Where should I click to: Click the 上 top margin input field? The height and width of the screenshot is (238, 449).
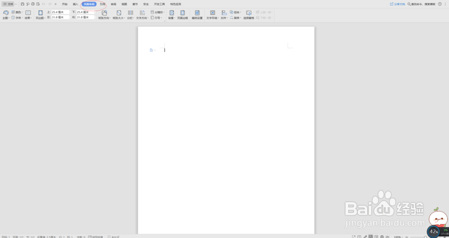tap(61, 12)
